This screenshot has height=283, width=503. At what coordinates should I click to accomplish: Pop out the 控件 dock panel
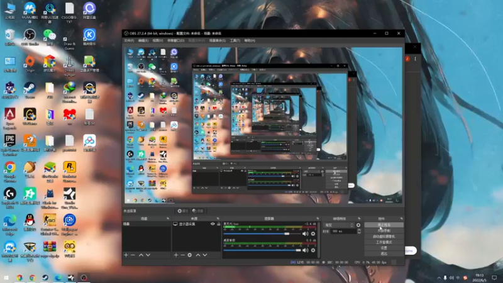click(x=401, y=218)
